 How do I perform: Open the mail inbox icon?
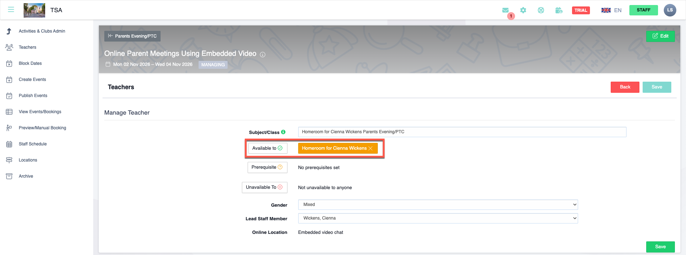(505, 10)
